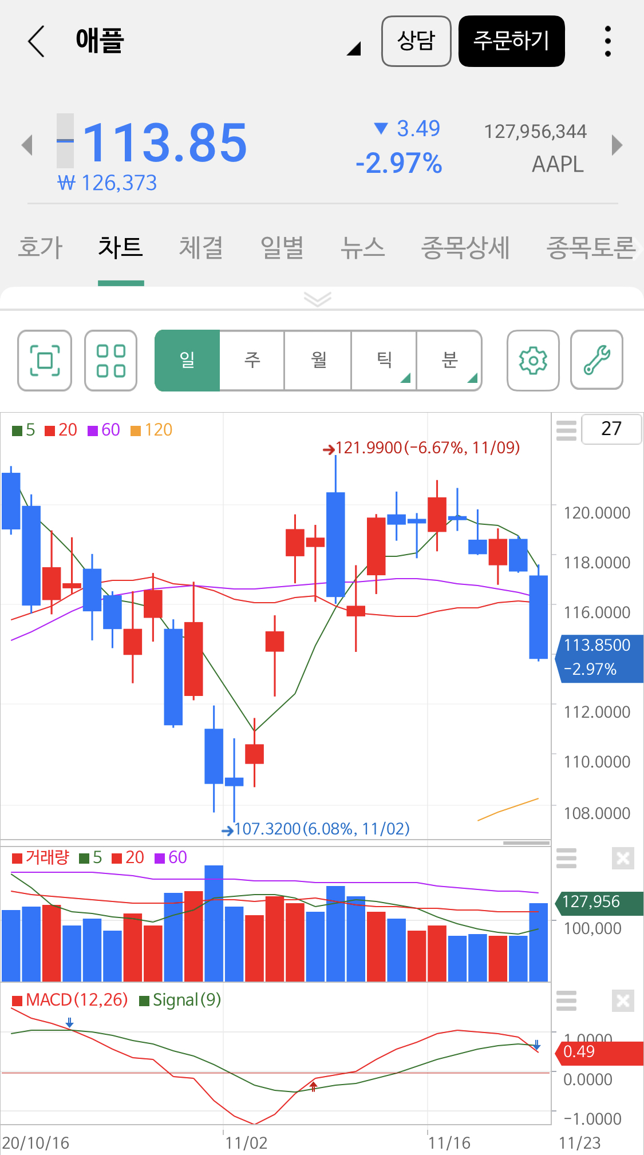Tap the AAPL ticker label

(558, 164)
